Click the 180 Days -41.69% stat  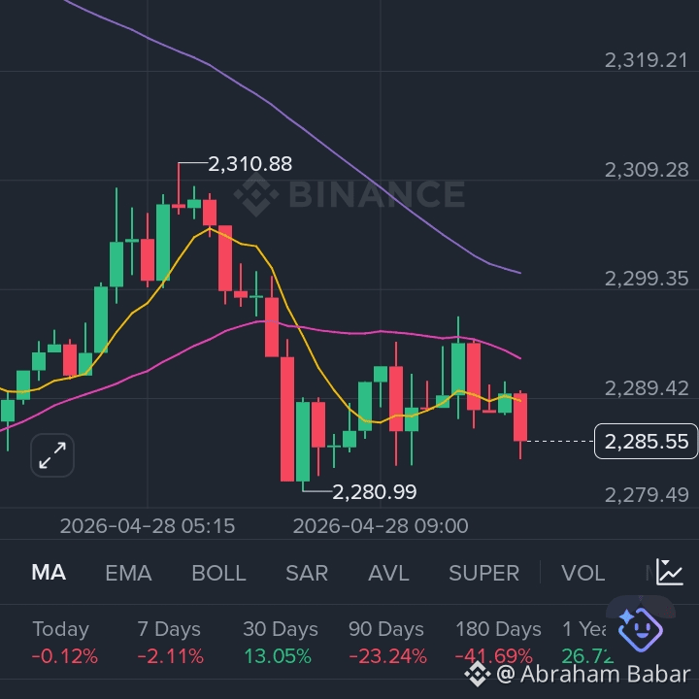[x=497, y=643]
